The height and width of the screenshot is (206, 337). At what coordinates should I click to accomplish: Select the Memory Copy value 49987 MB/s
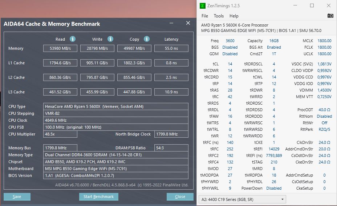pyautogui.click(x=134, y=48)
